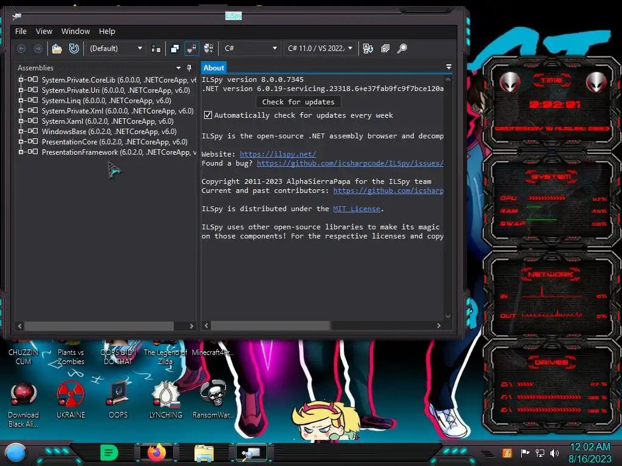
Task: Open Firefox from the taskbar
Action: tap(156, 453)
